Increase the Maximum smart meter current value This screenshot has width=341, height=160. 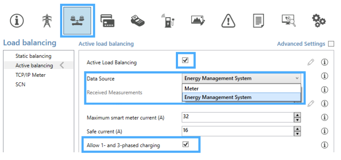[297, 115]
